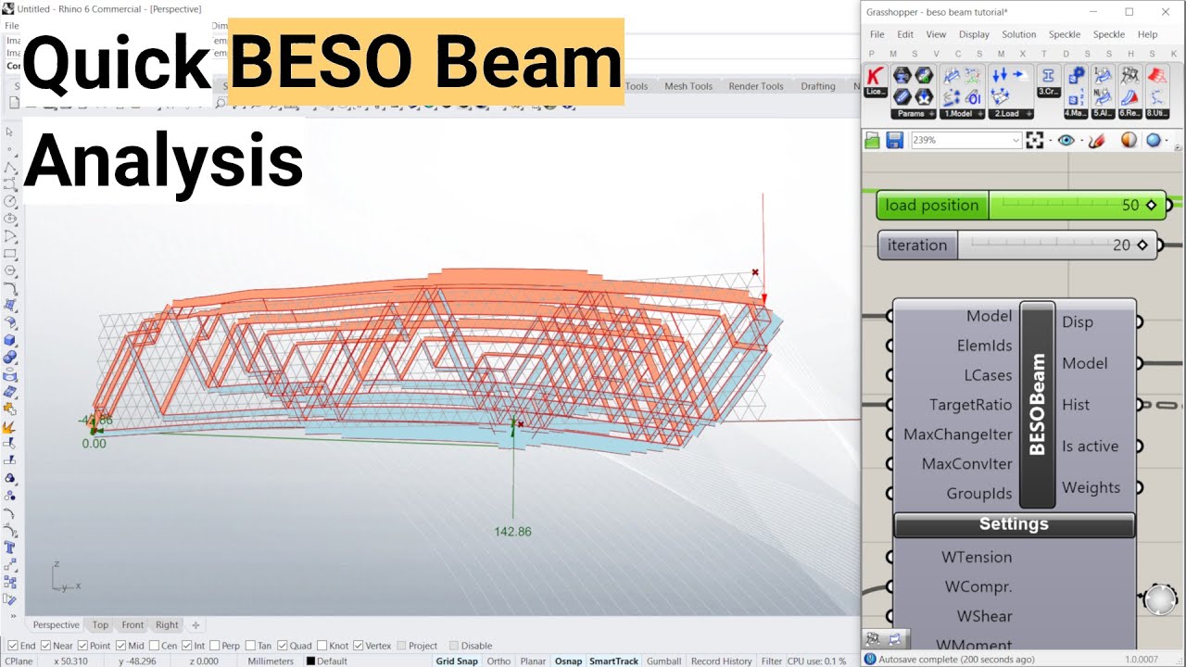The image size is (1186, 667).
Task: Click the top analyze icon in 5.Al panel
Action: click(1103, 75)
